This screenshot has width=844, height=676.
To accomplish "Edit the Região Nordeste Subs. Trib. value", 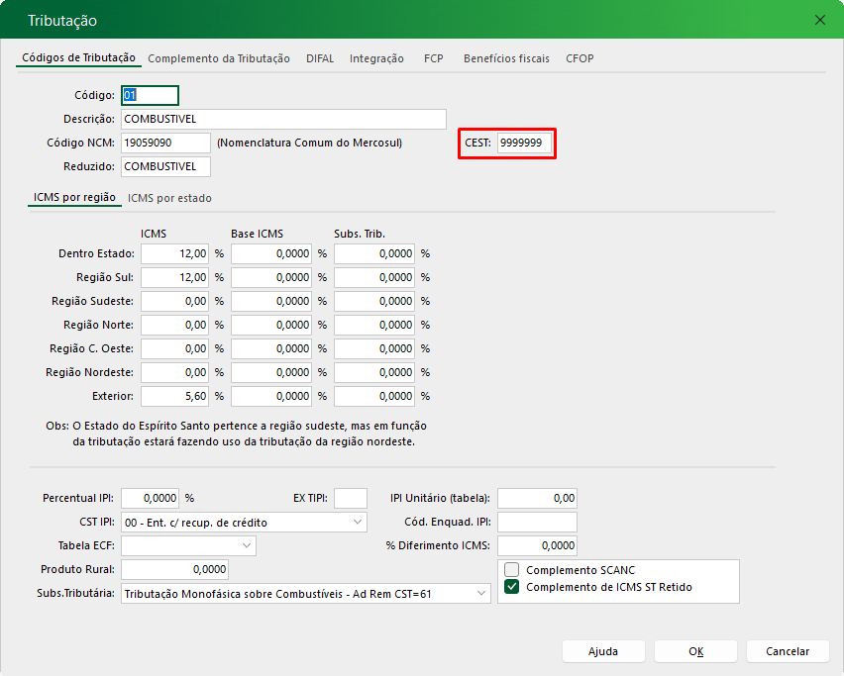I will [374, 372].
